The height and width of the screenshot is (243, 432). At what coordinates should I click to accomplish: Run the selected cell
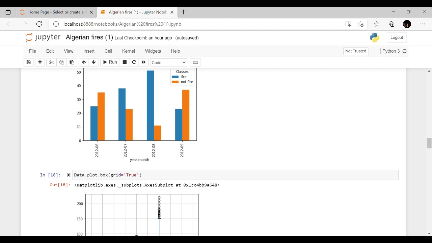110,62
